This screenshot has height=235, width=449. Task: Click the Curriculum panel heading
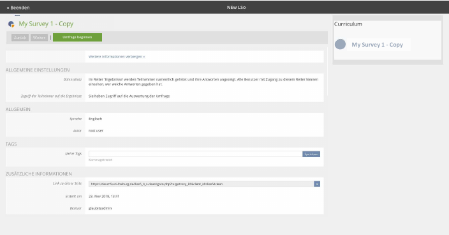tap(348, 24)
